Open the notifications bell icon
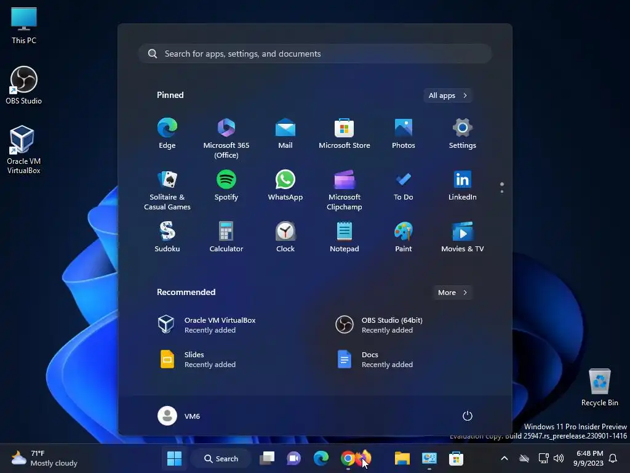This screenshot has height=473, width=630. (613, 458)
